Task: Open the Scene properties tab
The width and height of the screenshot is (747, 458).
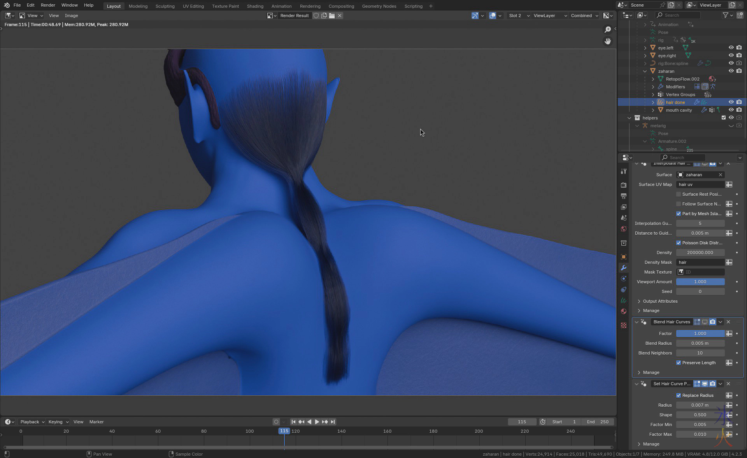Action: point(624,218)
